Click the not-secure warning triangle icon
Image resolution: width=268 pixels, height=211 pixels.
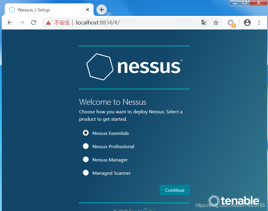(49, 23)
